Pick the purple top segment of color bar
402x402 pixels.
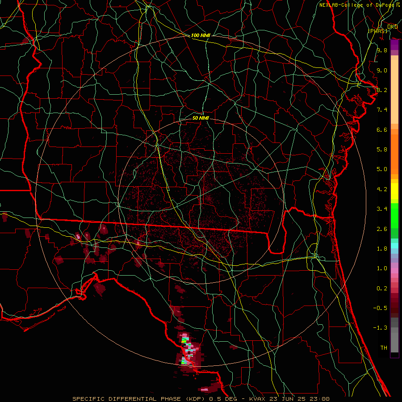pyautogui.click(x=395, y=45)
